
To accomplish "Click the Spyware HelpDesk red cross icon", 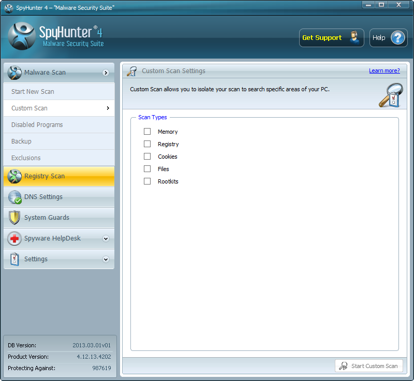I will click(14, 238).
